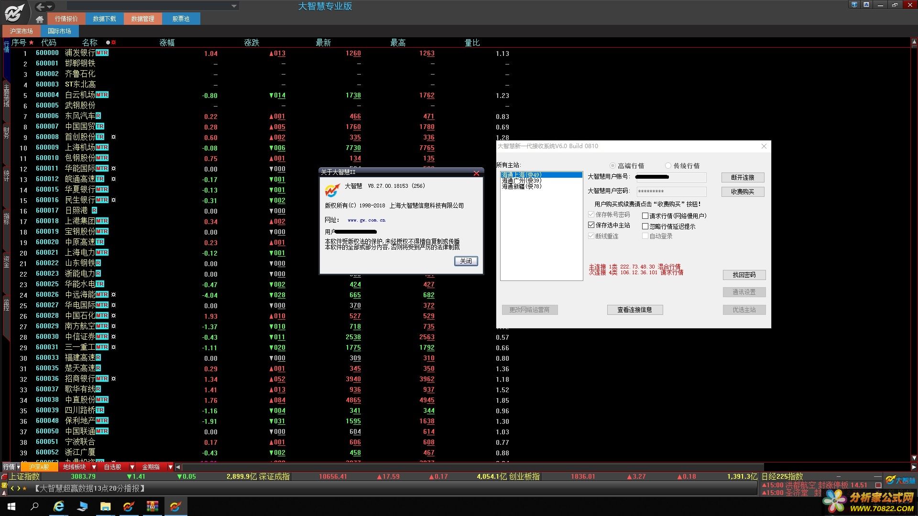Open Internet Explorer from taskbar
Viewport: 918px width, 516px height.
pyautogui.click(x=58, y=506)
